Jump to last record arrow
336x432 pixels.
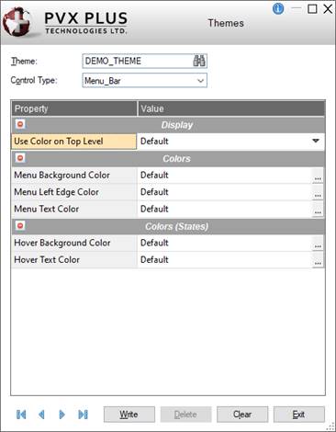pos(83,415)
